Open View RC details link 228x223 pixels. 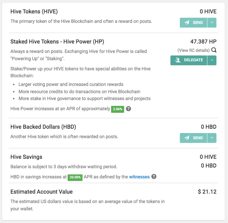point(193,50)
